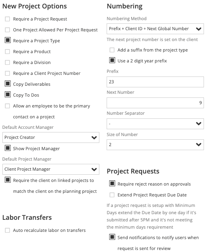
Task: Tick the Require a Product checkbox
Action: point(7,52)
